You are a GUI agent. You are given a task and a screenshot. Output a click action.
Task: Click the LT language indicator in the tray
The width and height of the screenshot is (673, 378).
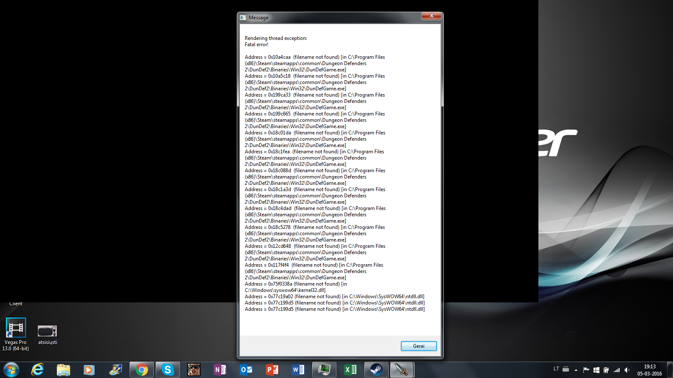[556, 369]
